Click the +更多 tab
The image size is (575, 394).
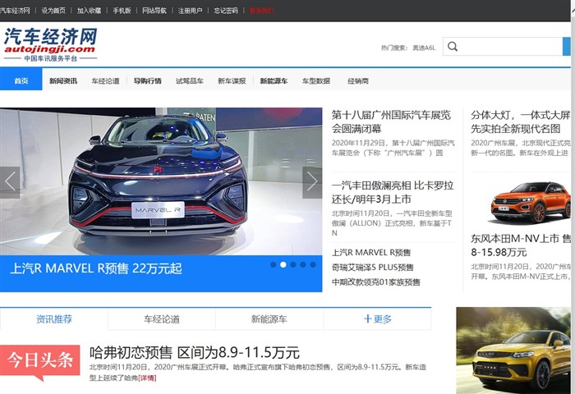(377, 318)
